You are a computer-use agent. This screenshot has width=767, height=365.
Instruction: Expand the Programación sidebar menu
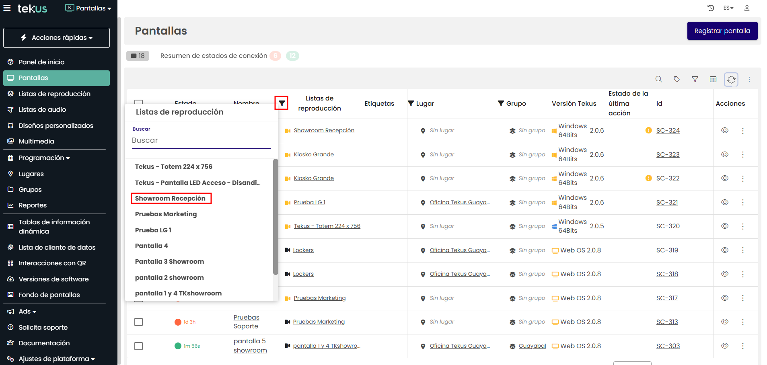(44, 158)
